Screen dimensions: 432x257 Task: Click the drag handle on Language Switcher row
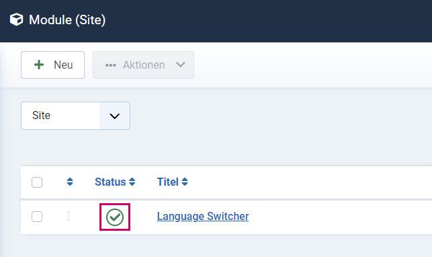pos(69,216)
